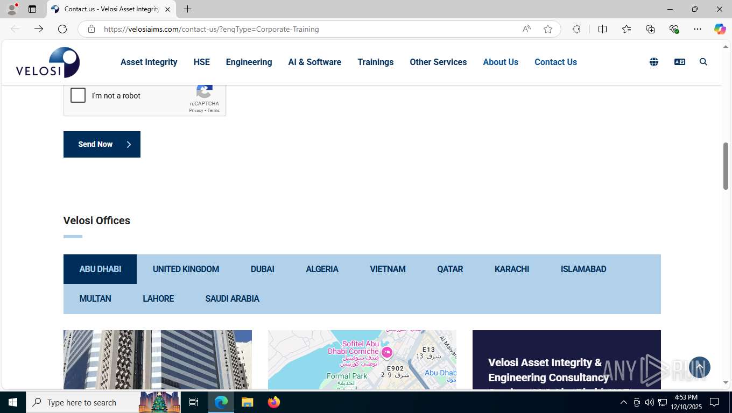Click the Abu Dhabi office building photo
The height and width of the screenshot is (413, 732).
(158, 360)
